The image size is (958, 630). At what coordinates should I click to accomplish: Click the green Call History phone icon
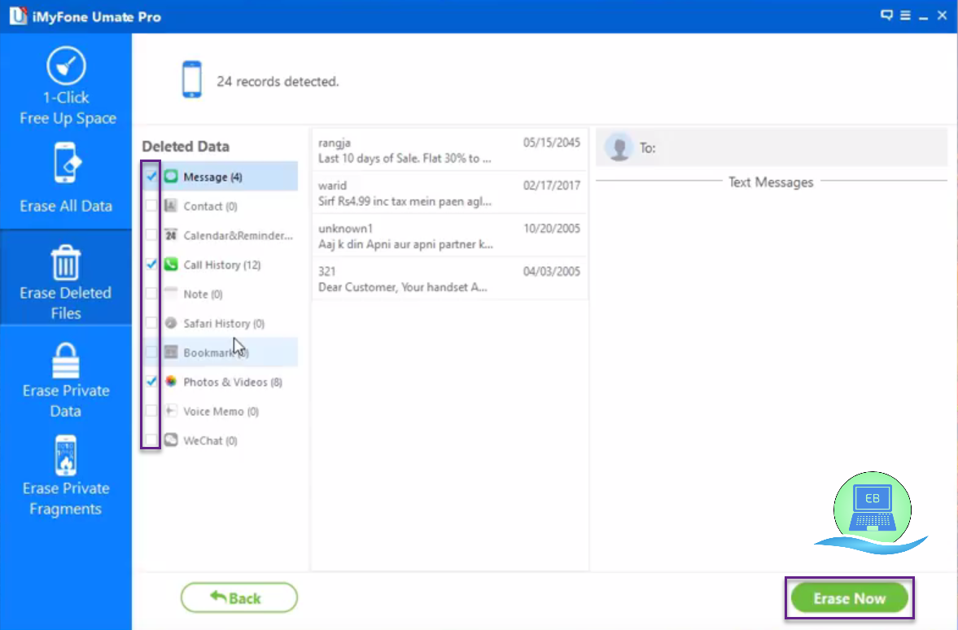coord(171,265)
